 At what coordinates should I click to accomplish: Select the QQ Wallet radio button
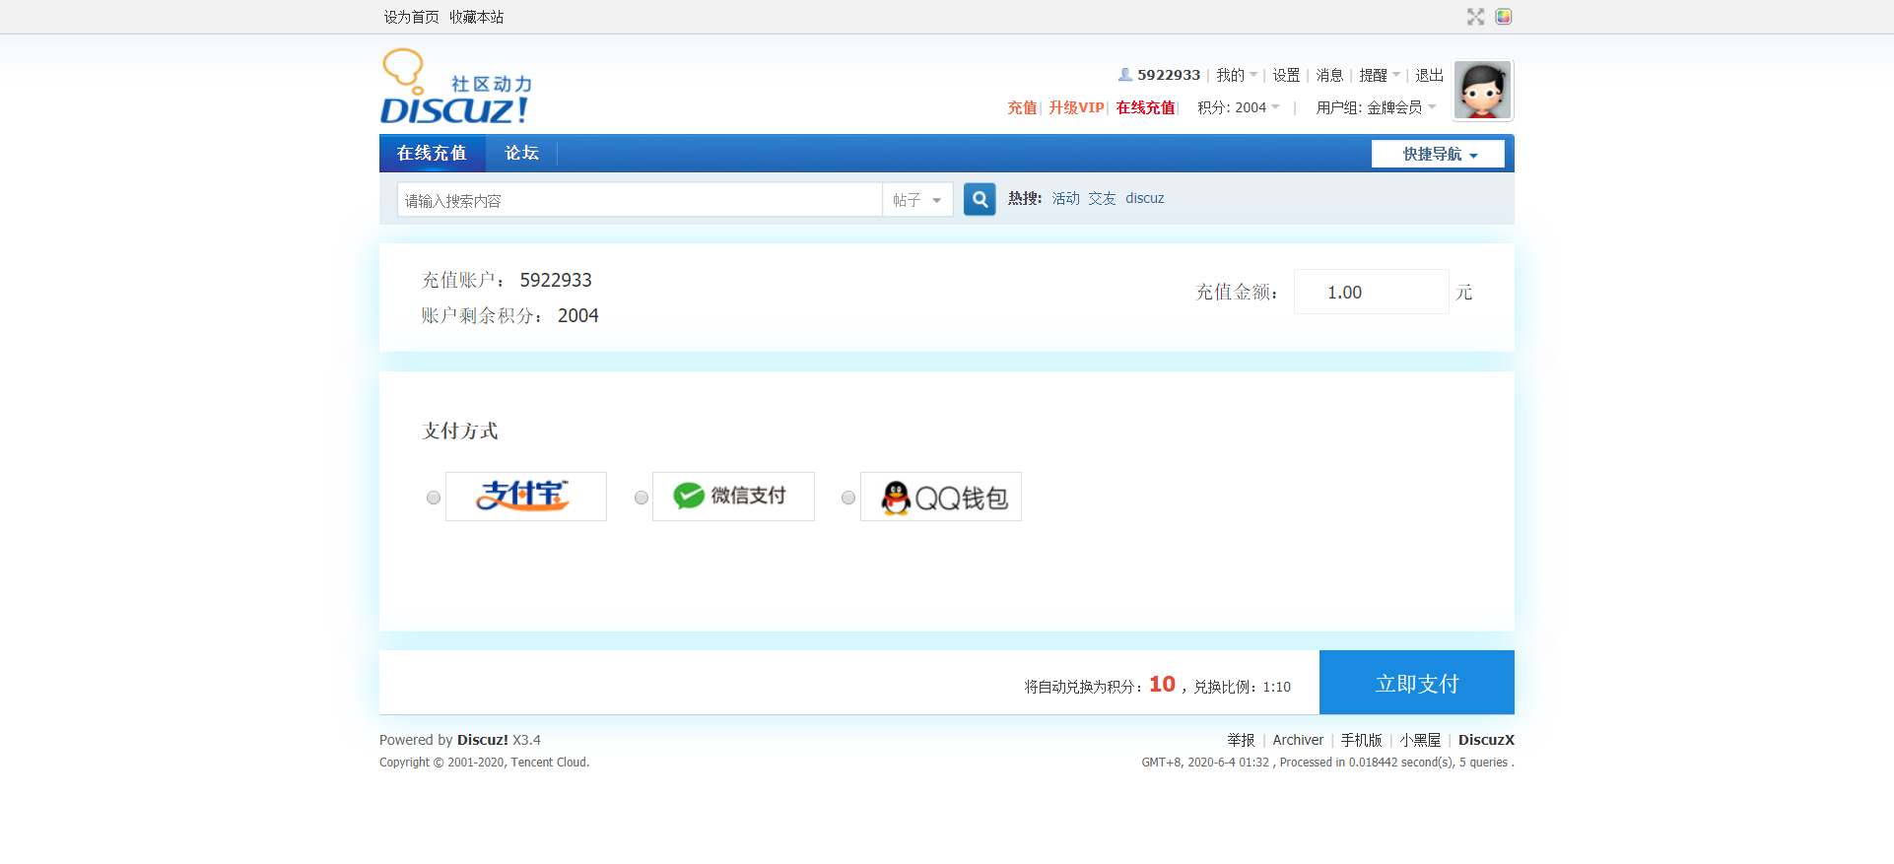848,498
